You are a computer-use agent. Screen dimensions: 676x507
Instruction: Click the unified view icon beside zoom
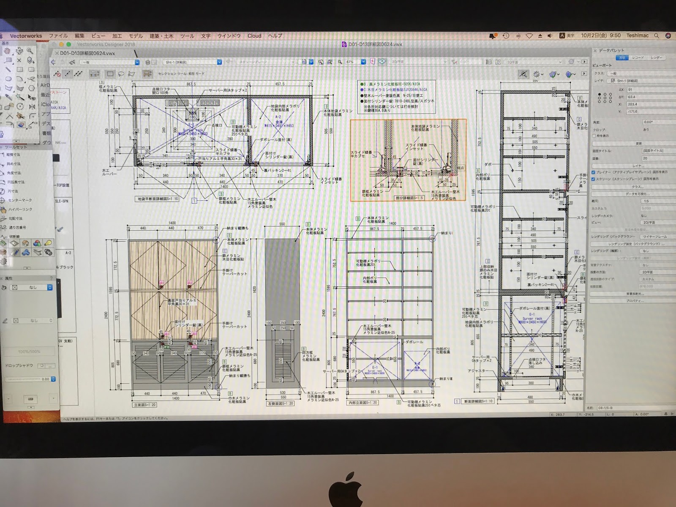tap(382, 62)
